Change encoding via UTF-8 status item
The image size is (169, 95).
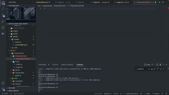click(116, 94)
